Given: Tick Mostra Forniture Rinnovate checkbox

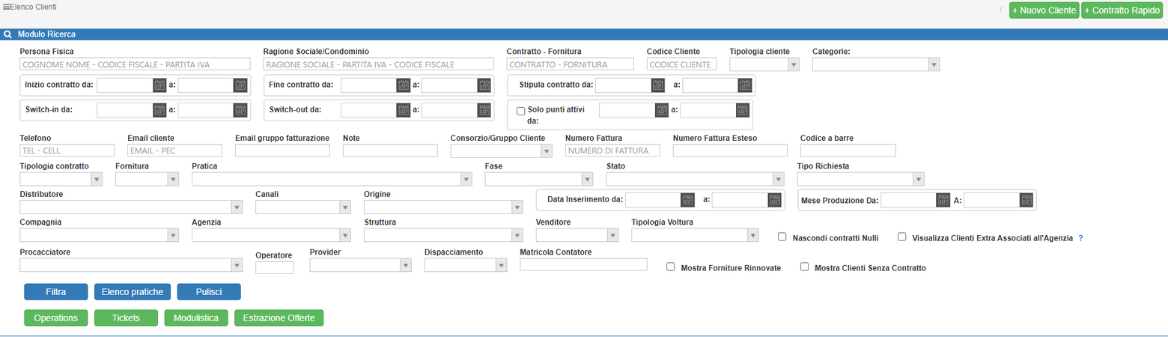Looking at the screenshot, I should pos(670,267).
